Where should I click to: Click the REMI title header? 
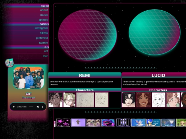pos(85,75)
